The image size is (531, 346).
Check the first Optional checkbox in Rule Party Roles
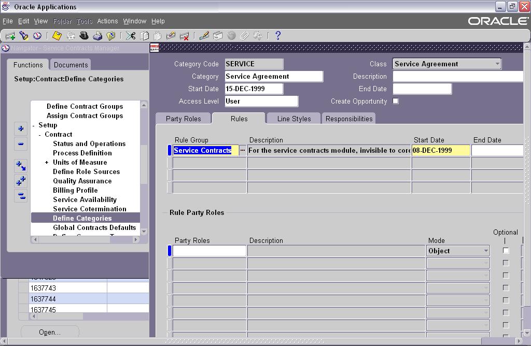[506, 250]
